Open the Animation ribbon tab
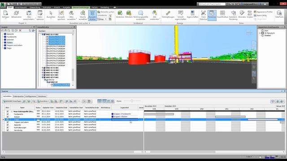This screenshot has width=287, height=161. [x=47, y=7]
